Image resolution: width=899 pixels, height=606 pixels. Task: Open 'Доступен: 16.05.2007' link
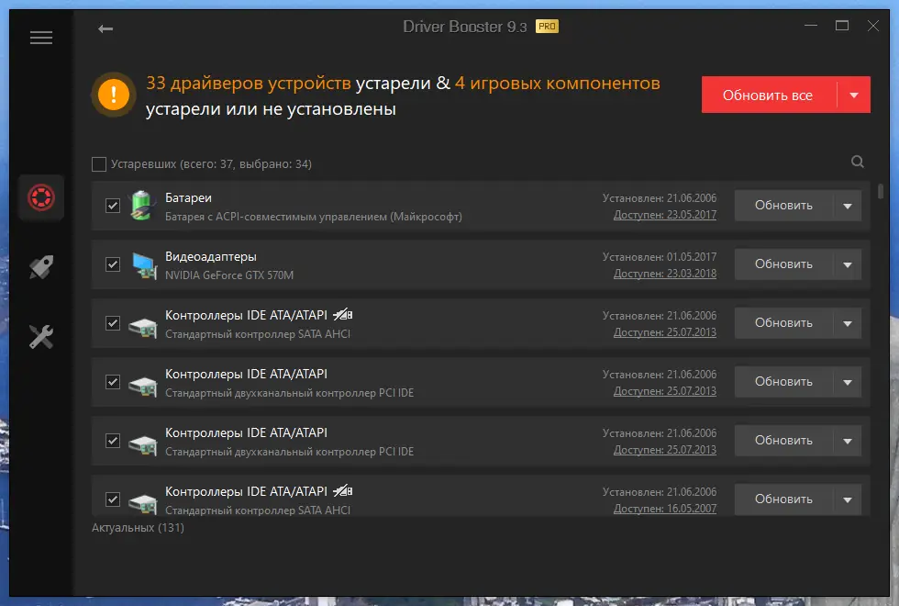[x=664, y=509]
